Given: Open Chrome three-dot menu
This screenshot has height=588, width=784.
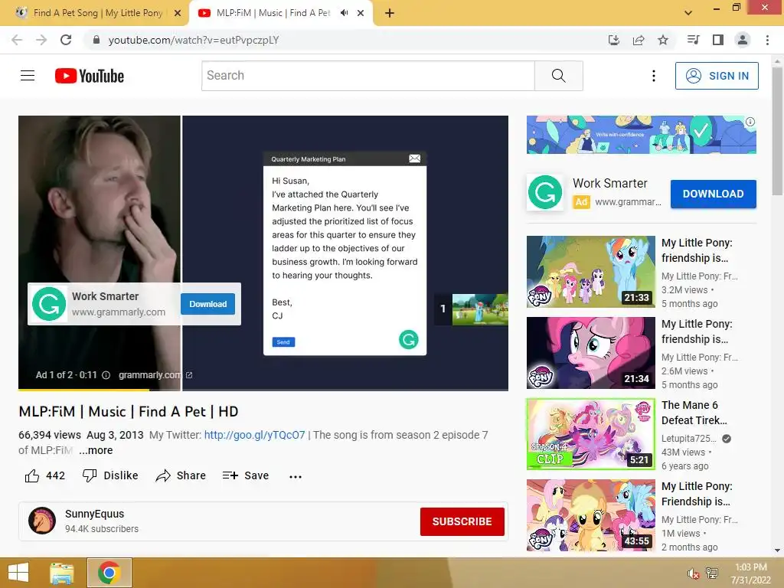Looking at the screenshot, I should 767,40.
